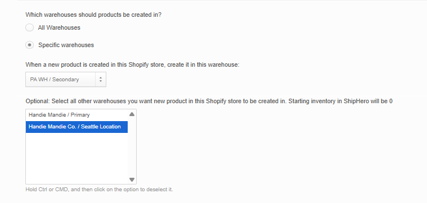Click the "When a new product is created" label
The height and width of the screenshot is (203, 427).
tap(132, 65)
